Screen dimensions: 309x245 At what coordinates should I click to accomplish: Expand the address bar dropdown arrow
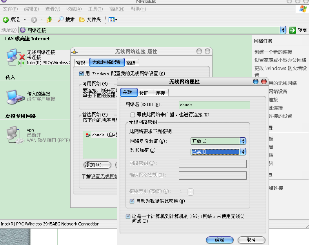pyautogui.click(x=283, y=30)
